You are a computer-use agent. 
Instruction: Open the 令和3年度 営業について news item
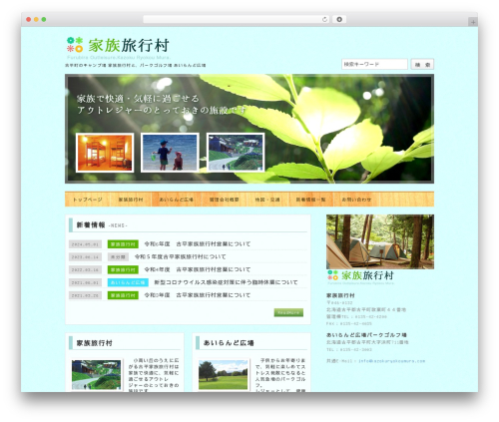tap(198, 295)
